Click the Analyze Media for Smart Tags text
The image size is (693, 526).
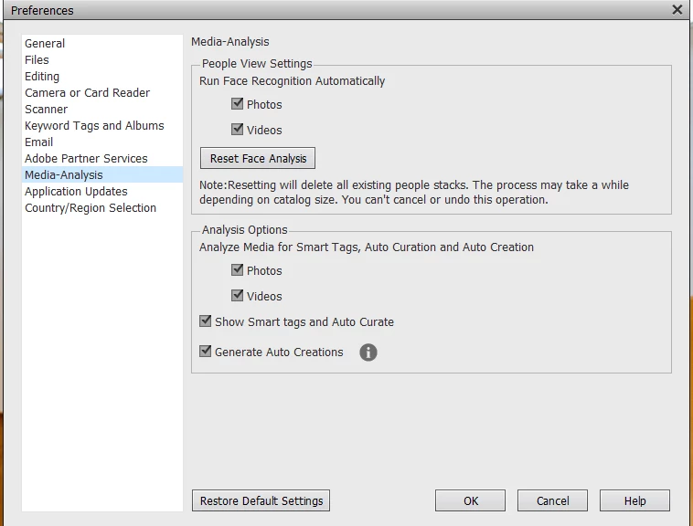click(367, 247)
